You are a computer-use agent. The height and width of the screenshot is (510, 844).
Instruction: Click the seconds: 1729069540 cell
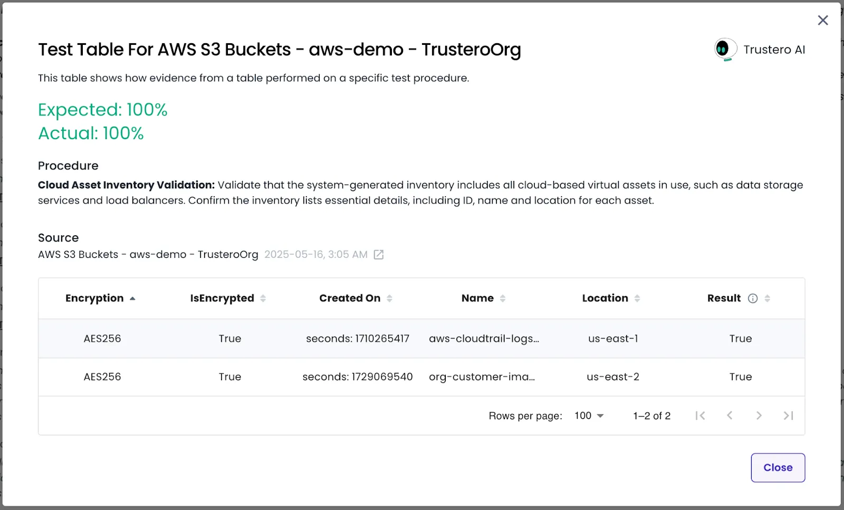tap(358, 377)
